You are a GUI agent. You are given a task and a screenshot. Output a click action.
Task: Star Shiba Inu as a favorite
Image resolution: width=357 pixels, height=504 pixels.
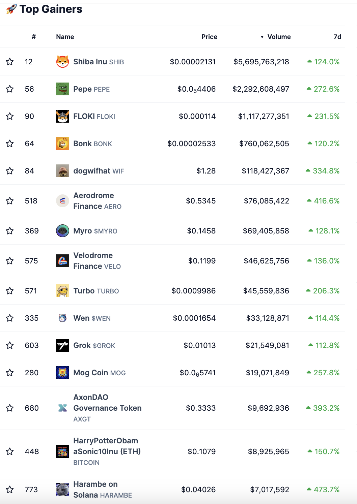pyautogui.click(x=10, y=62)
